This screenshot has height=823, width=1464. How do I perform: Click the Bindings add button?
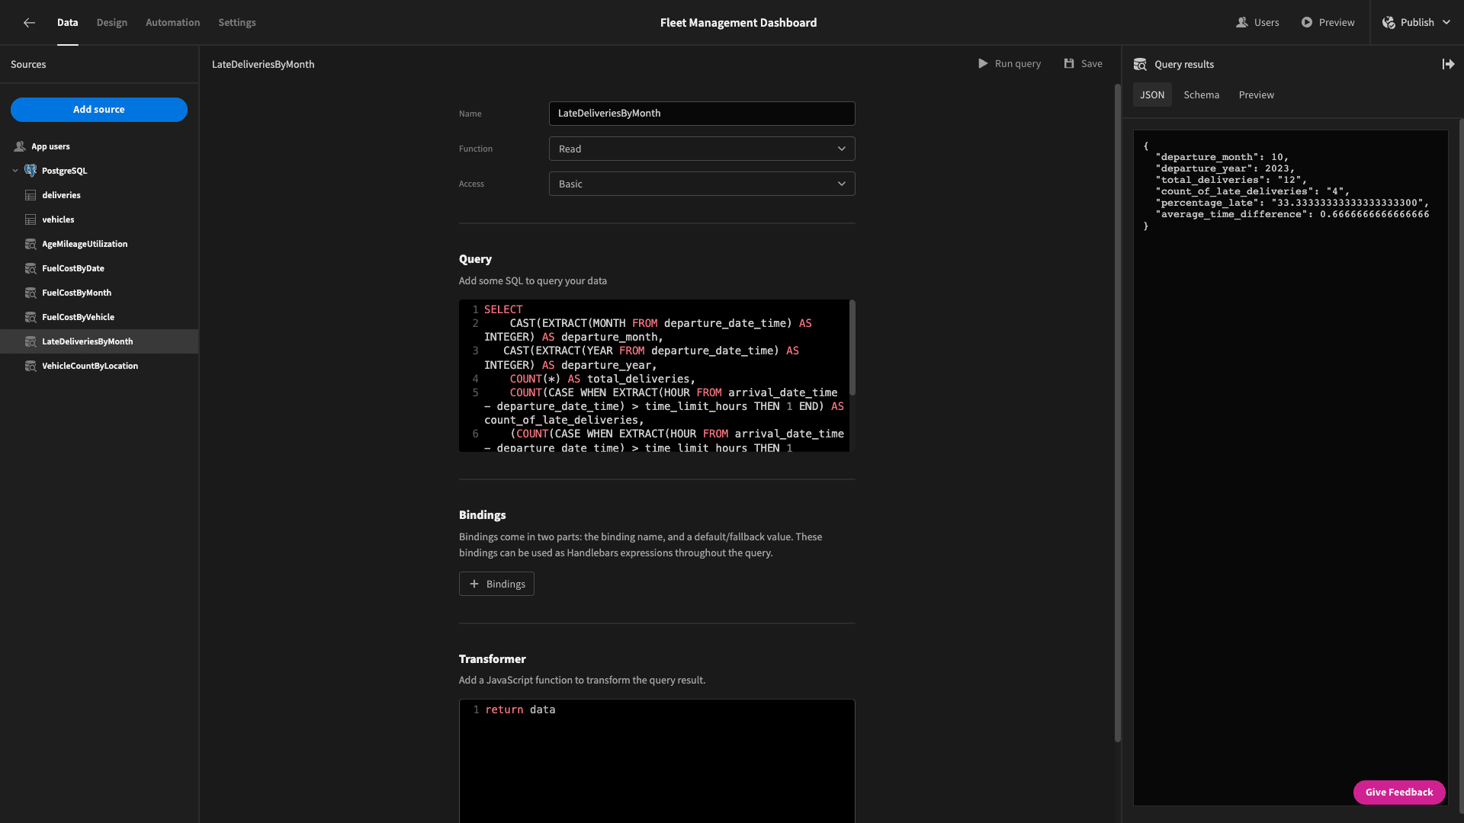pyautogui.click(x=496, y=584)
